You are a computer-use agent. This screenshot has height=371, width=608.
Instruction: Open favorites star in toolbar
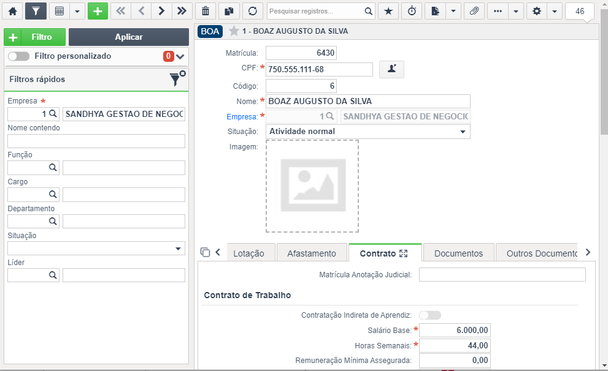[x=388, y=11]
